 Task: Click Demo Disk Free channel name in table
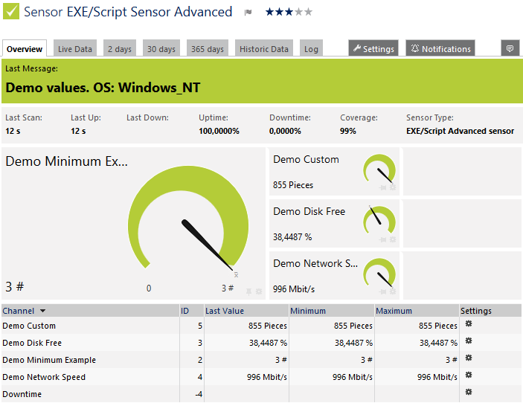pyautogui.click(x=32, y=343)
